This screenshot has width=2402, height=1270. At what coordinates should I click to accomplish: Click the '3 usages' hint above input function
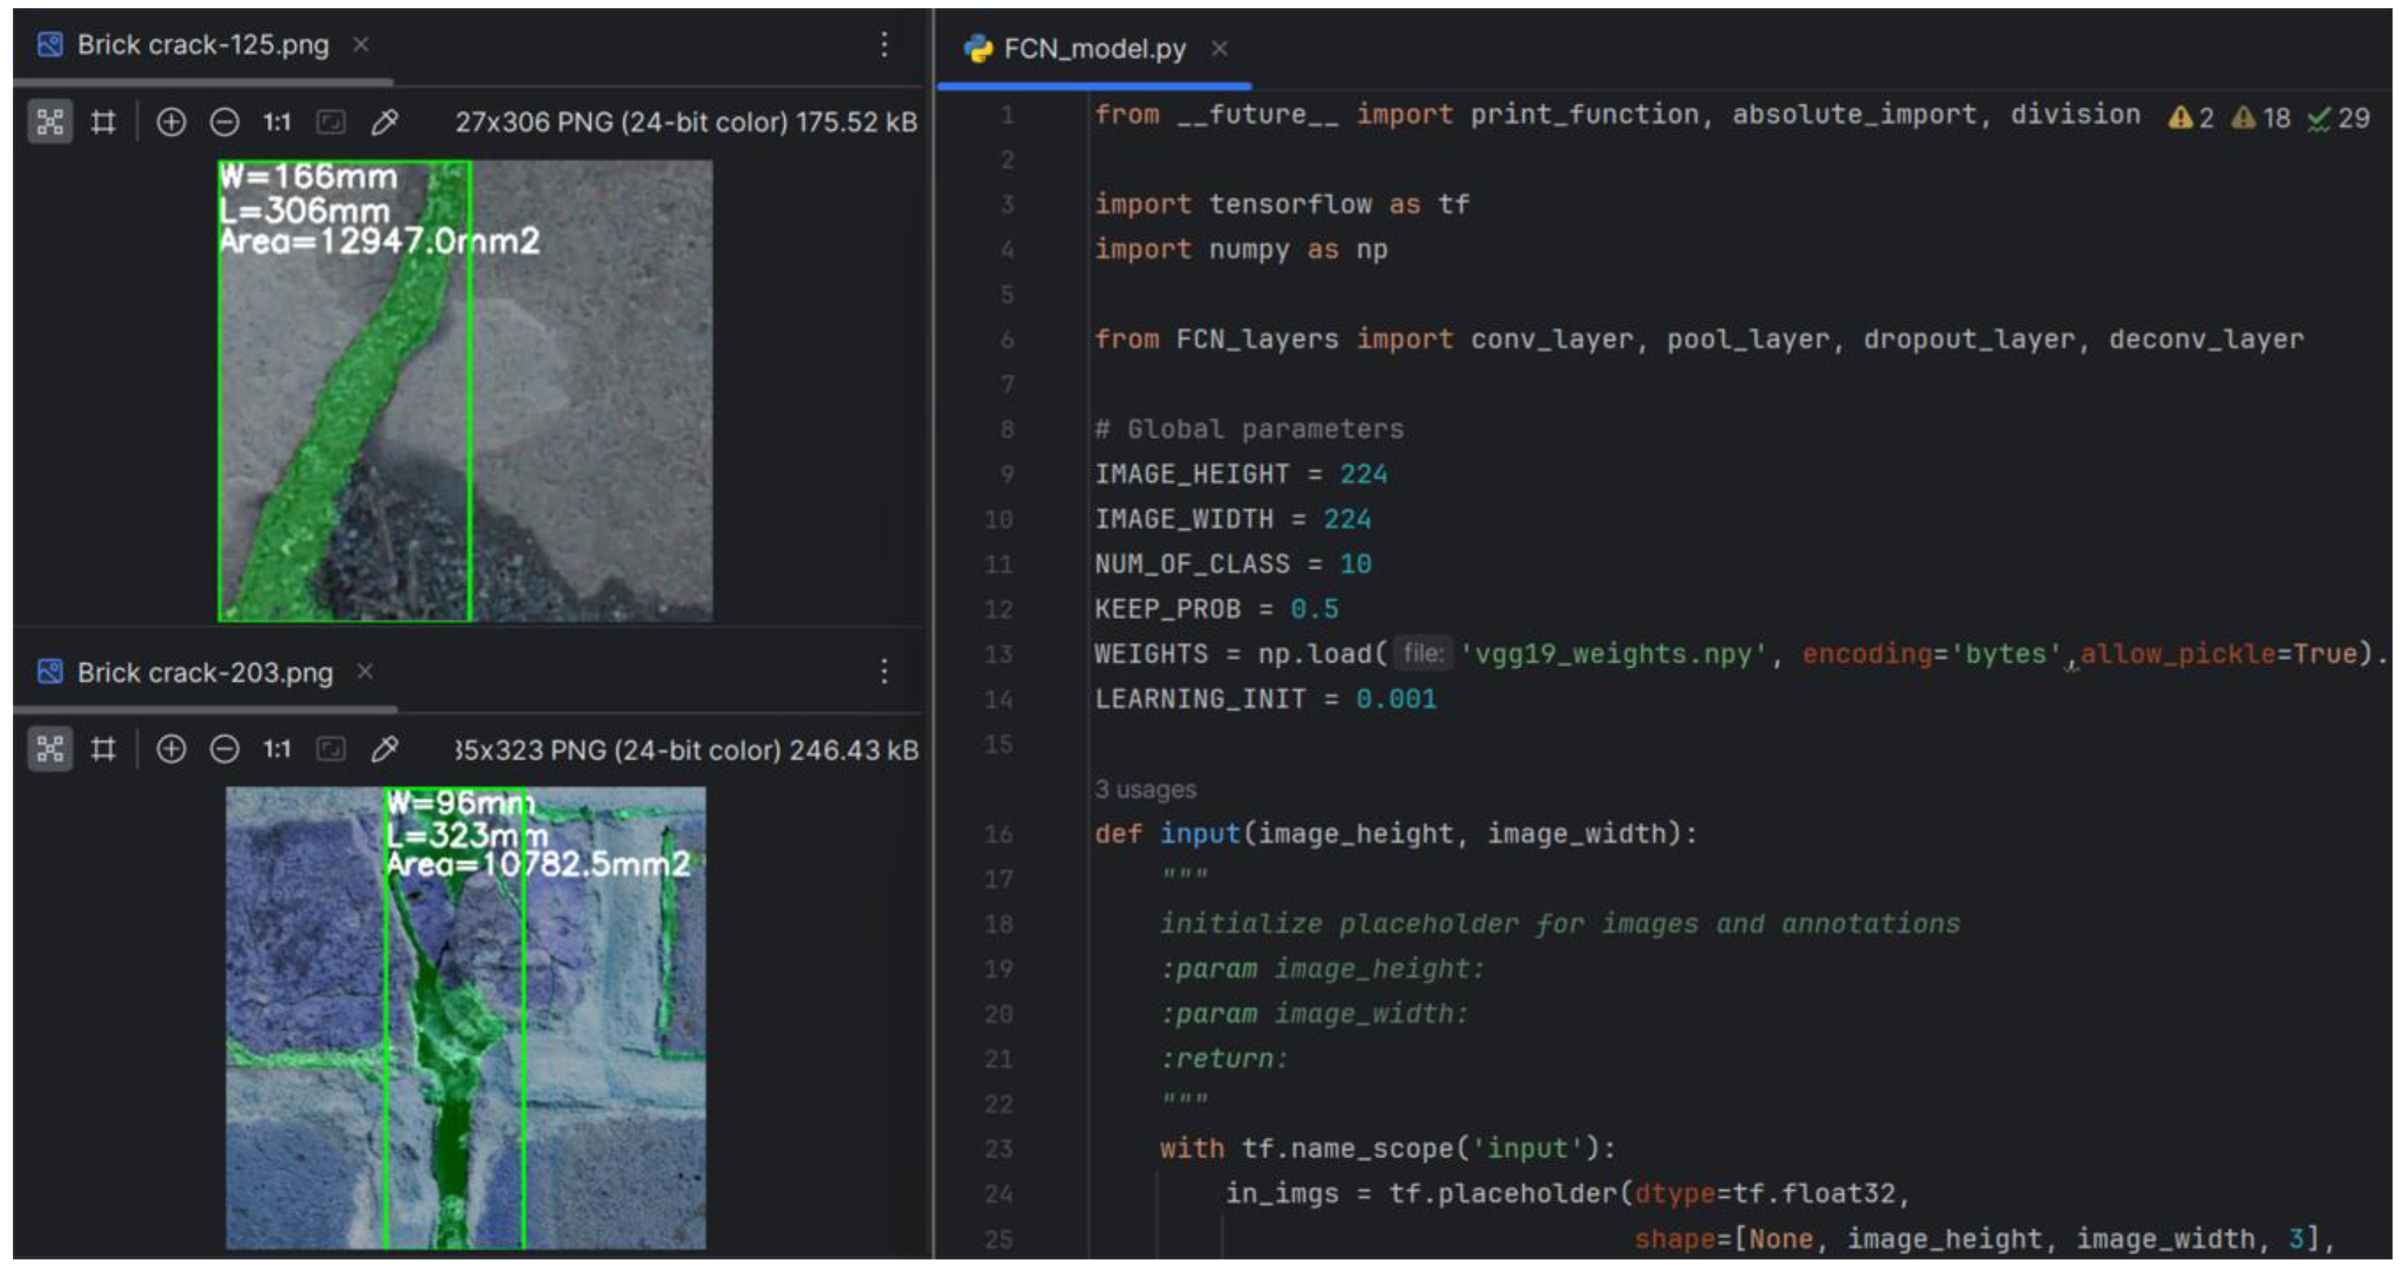(x=1145, y=789)
